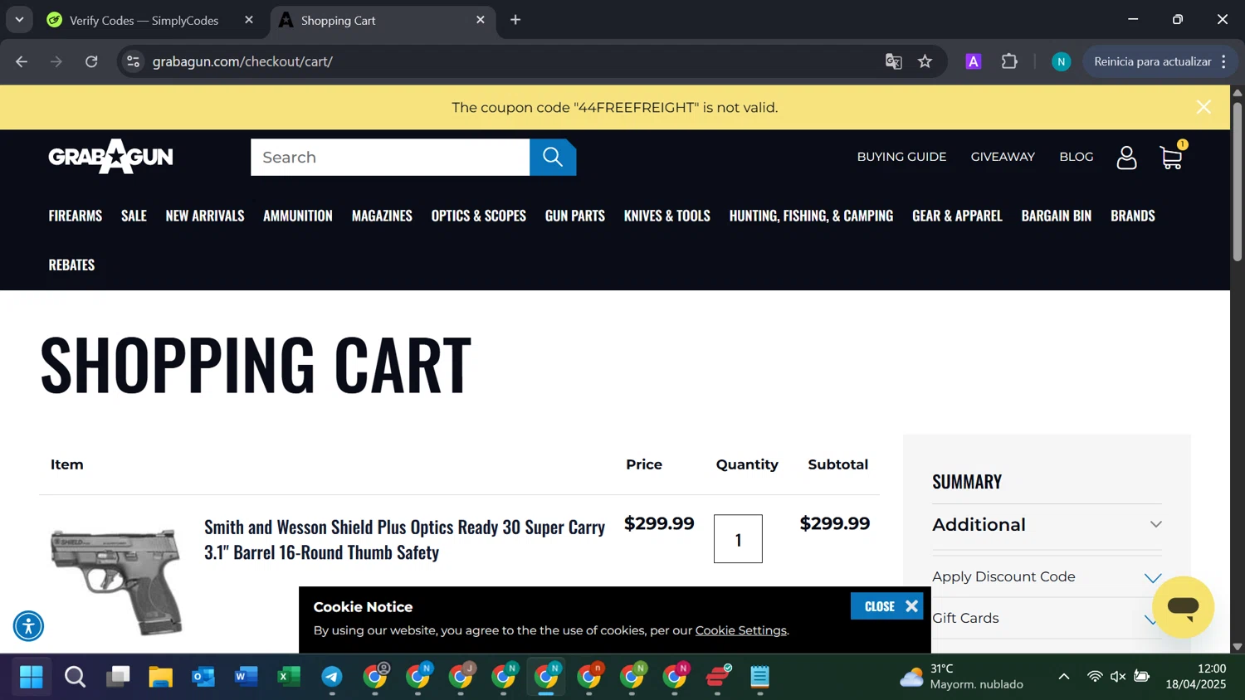This screenshot has width=1245, height=700.
Task: Expand the Gift Cards section
Action: [1047, 619]
